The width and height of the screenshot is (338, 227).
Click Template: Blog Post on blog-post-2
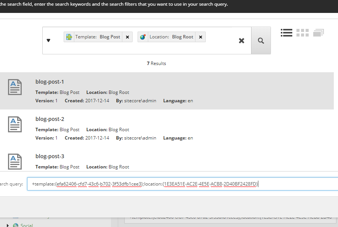click(x=57, y=130)
